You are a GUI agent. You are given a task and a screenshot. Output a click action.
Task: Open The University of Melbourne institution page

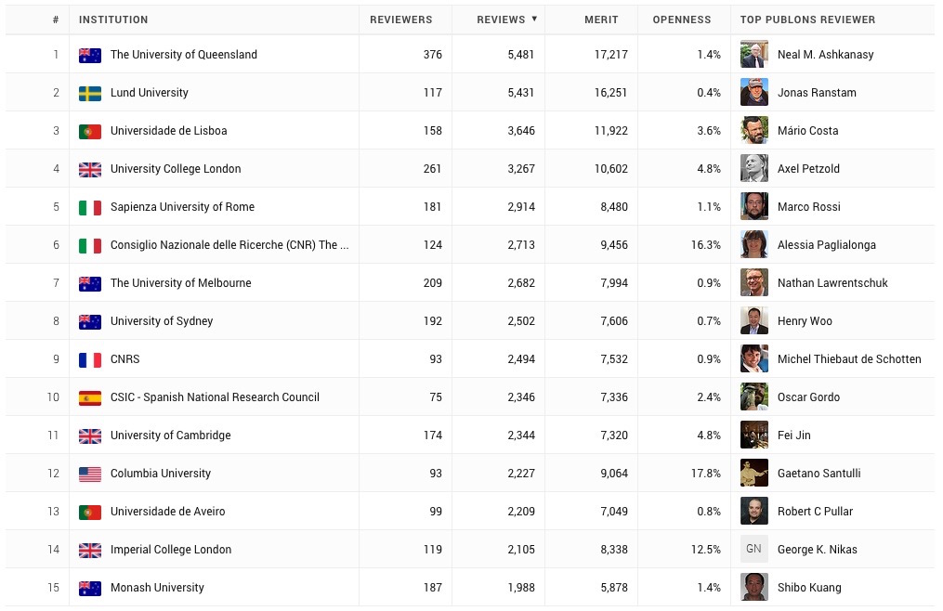pos(180,283)
